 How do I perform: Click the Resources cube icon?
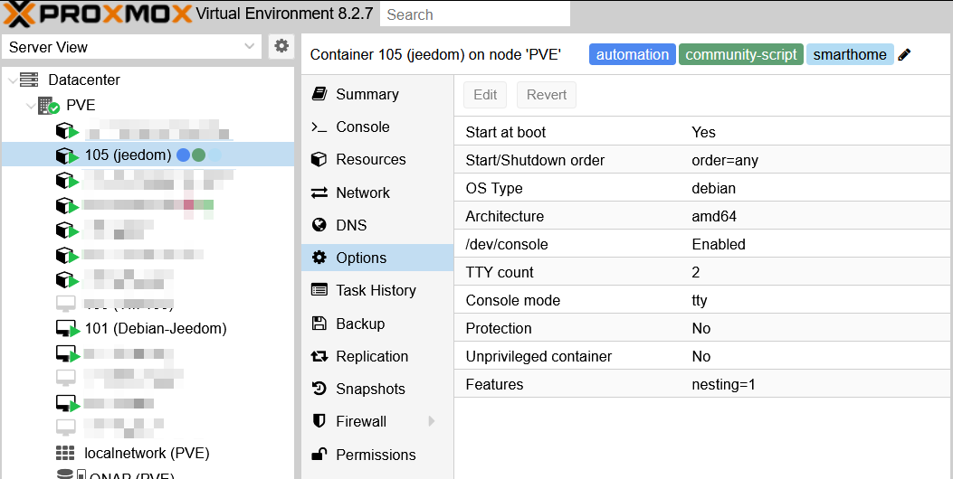click(319, 159)
